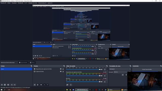Open the Editar menu
Screen dimensions: 162x91
coord(9,3)
